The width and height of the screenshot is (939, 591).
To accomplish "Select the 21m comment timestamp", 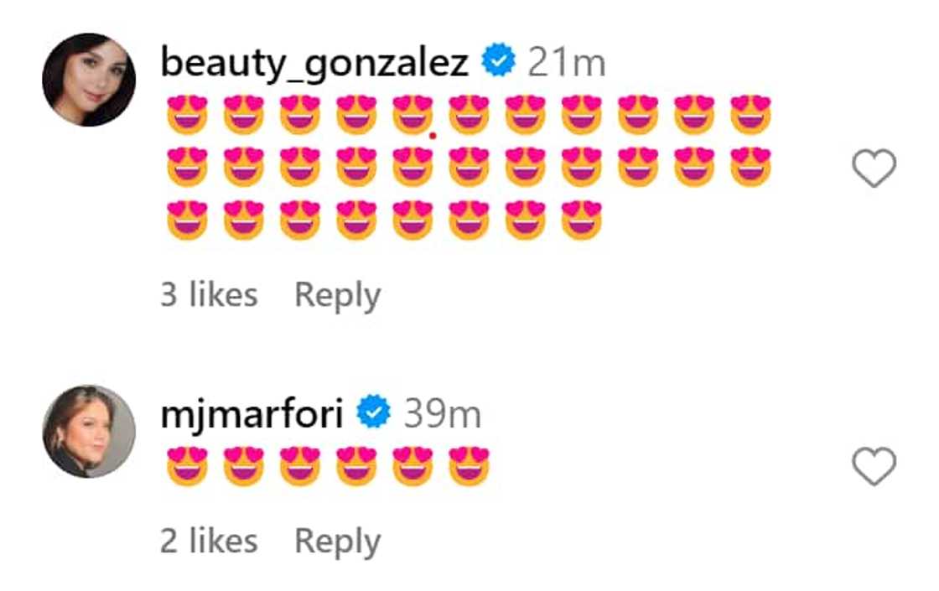I will click(x=566, y=64).
